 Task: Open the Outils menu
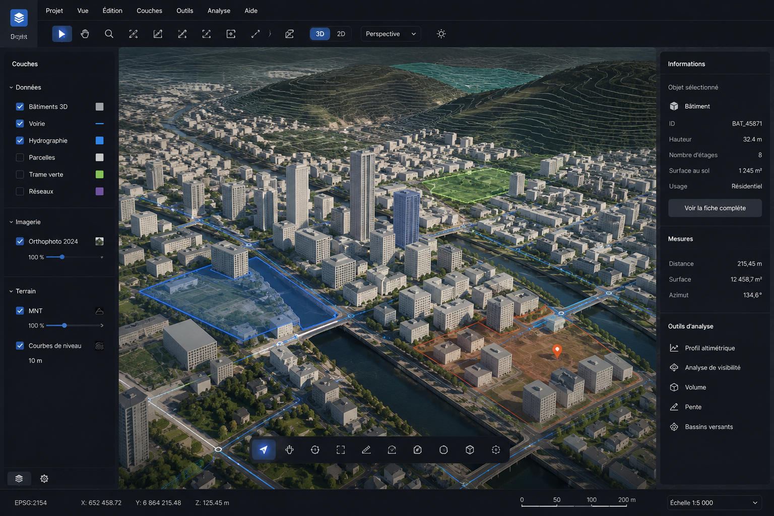(x=185, y=11)
